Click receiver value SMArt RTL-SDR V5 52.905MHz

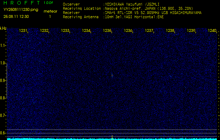pos(133,13)
